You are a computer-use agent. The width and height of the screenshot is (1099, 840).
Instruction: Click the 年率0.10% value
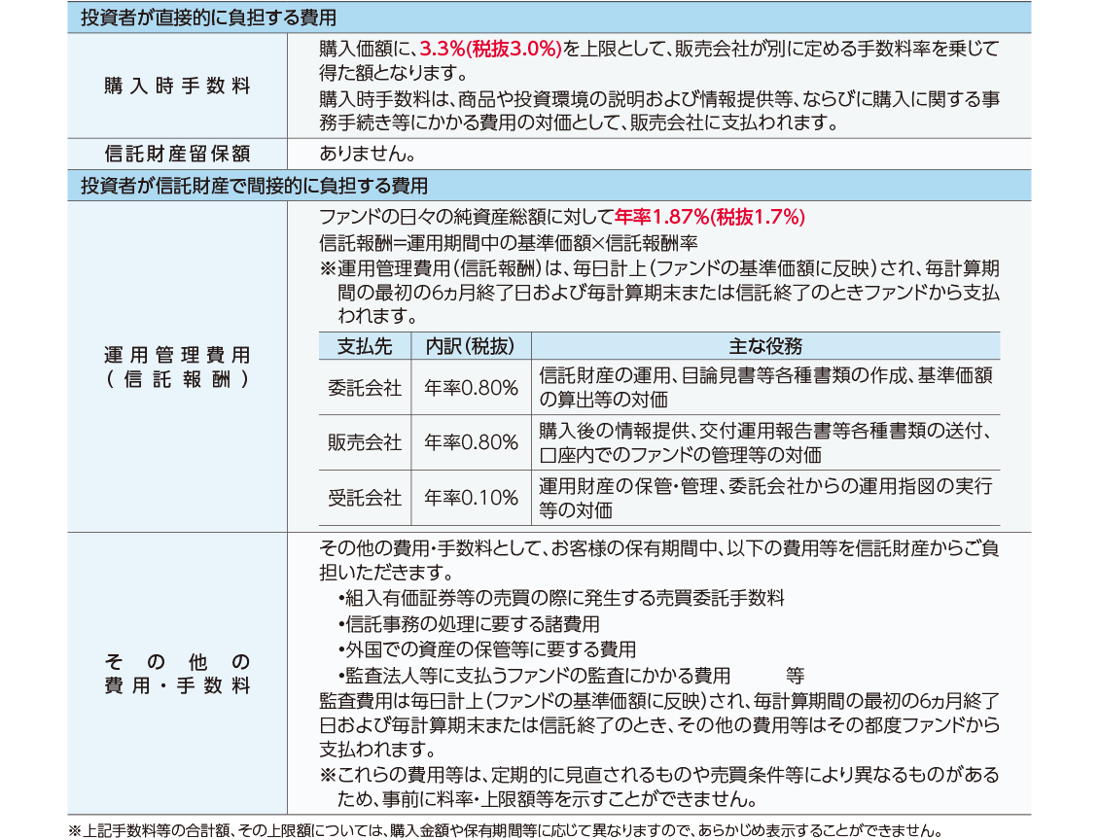(472, 498)
